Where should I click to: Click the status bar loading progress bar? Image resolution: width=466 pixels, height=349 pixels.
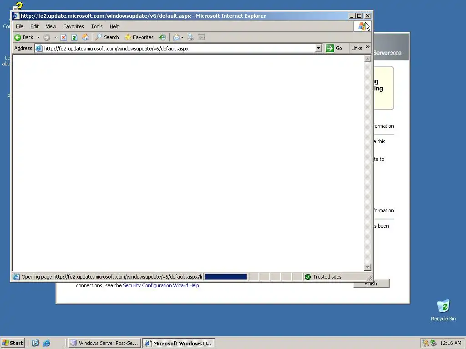(226, 277)
